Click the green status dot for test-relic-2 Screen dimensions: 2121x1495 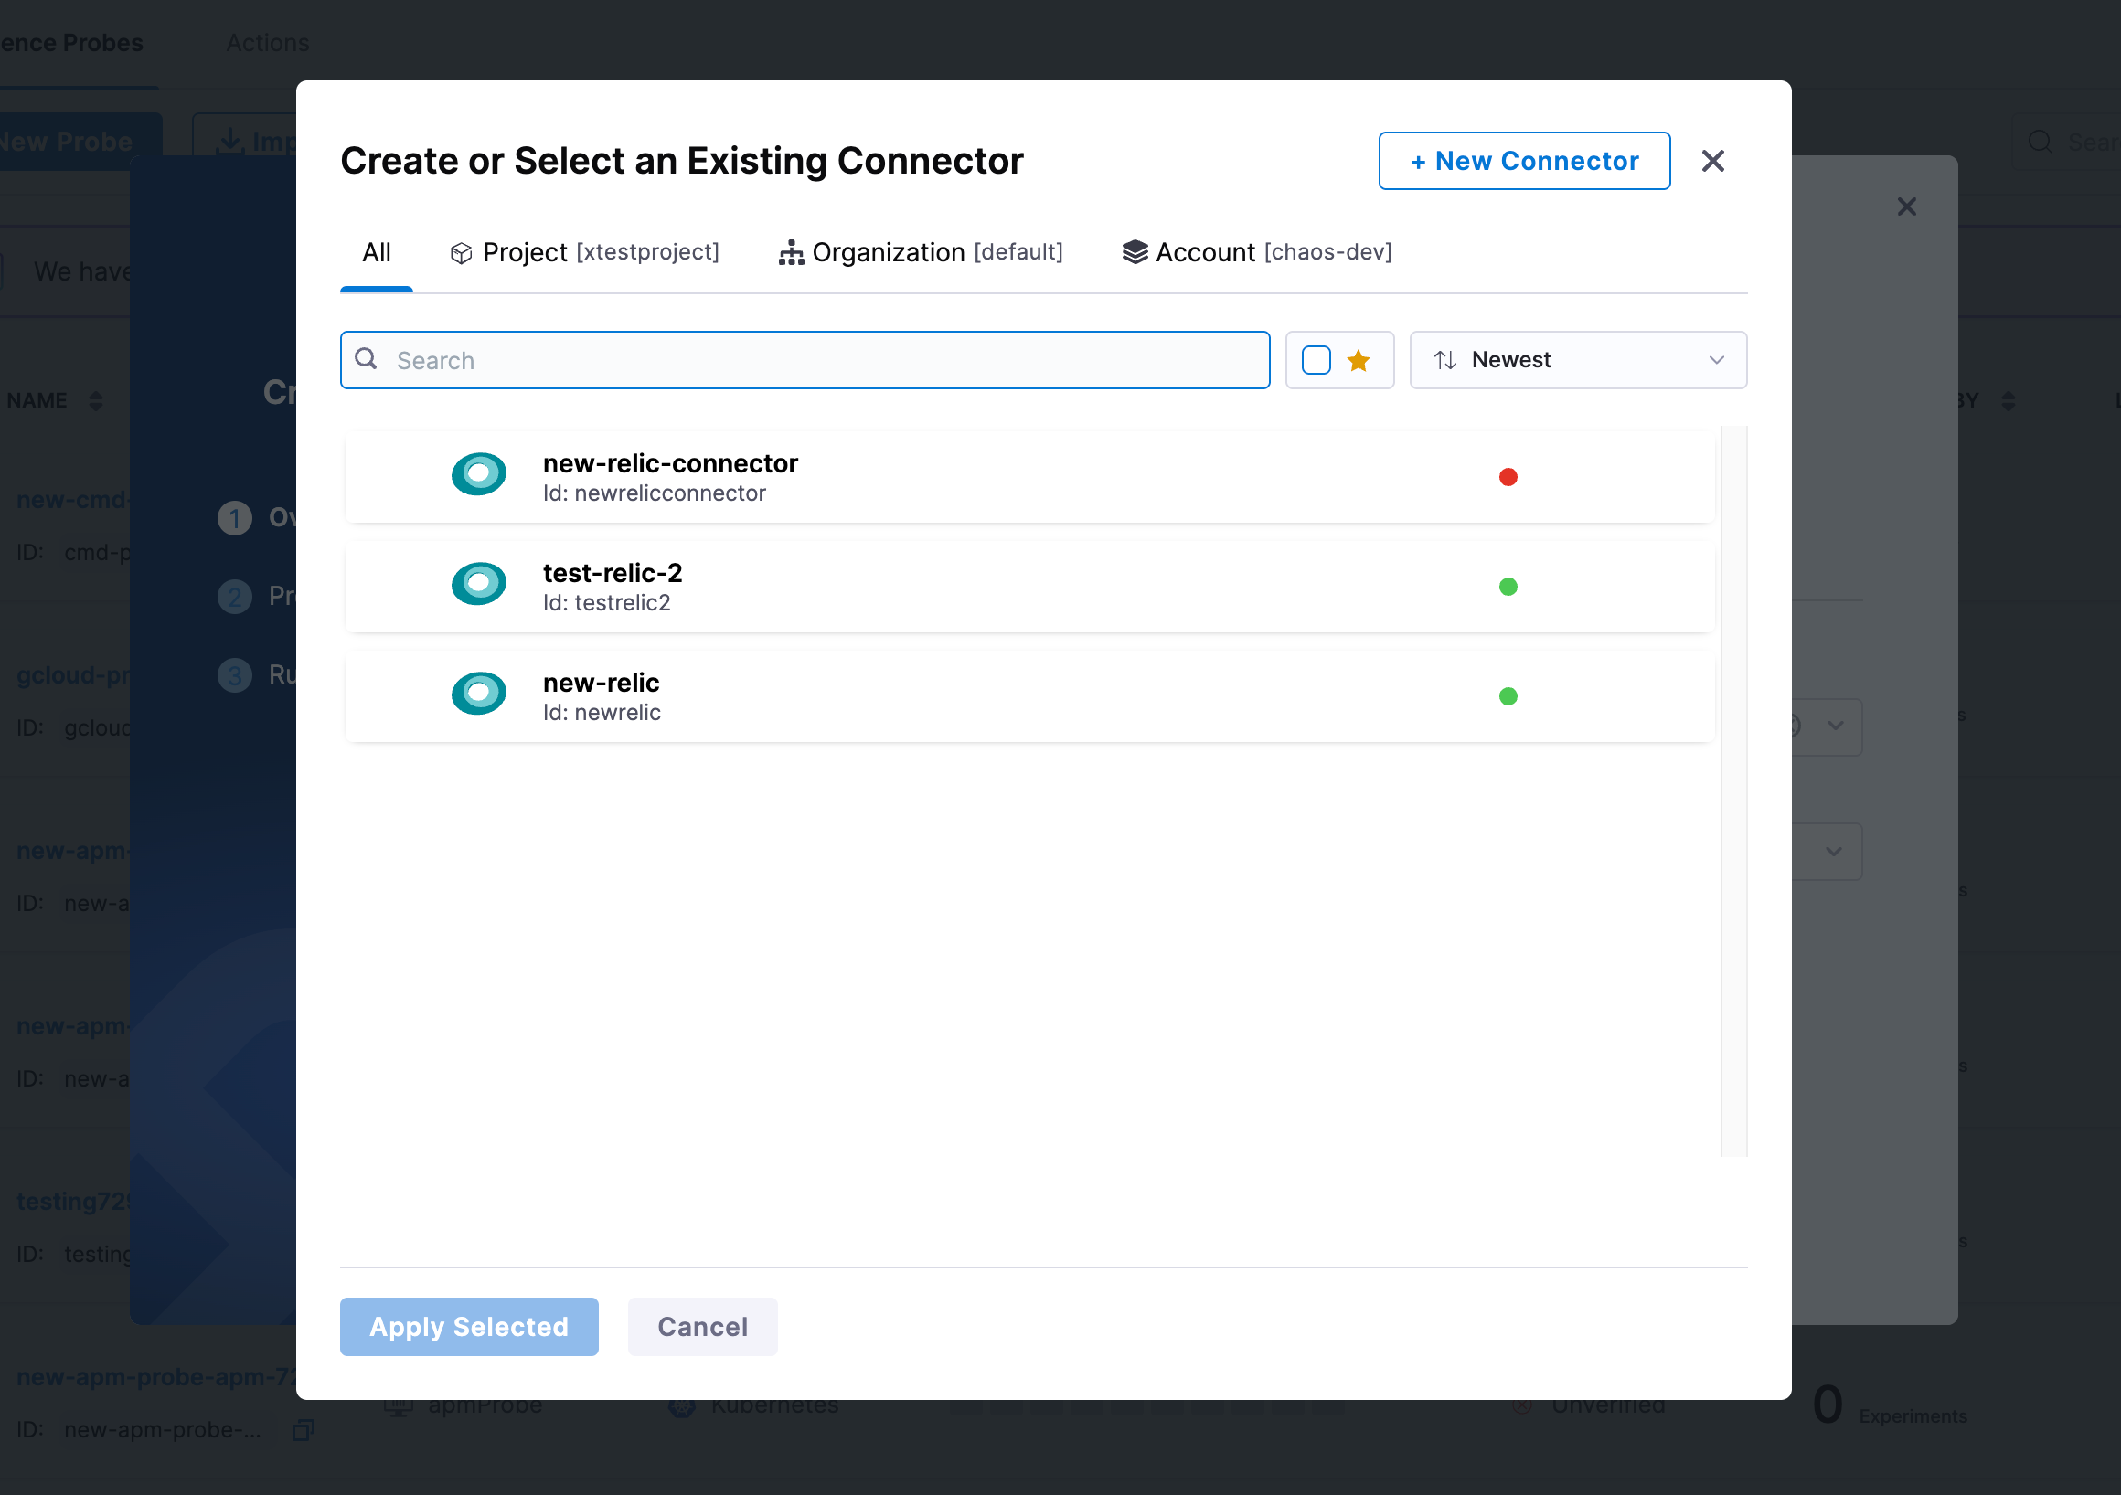(1508, 586)
